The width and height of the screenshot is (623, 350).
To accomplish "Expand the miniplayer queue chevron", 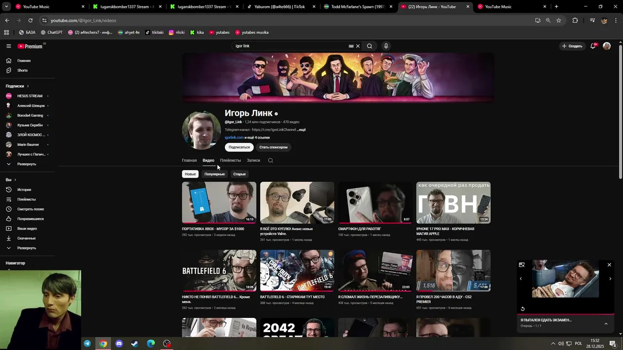I will tap(606, 324).
